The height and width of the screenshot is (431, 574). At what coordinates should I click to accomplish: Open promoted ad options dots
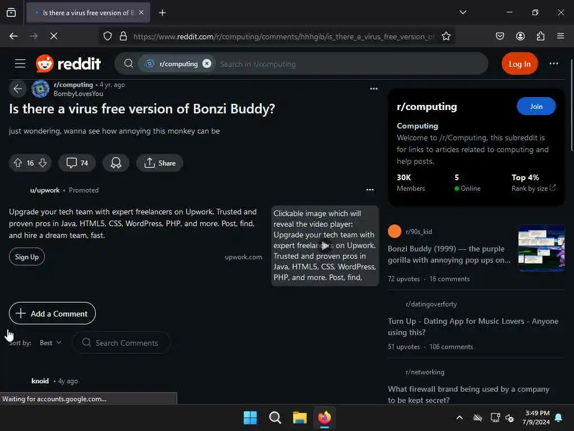tap(370, 190)
